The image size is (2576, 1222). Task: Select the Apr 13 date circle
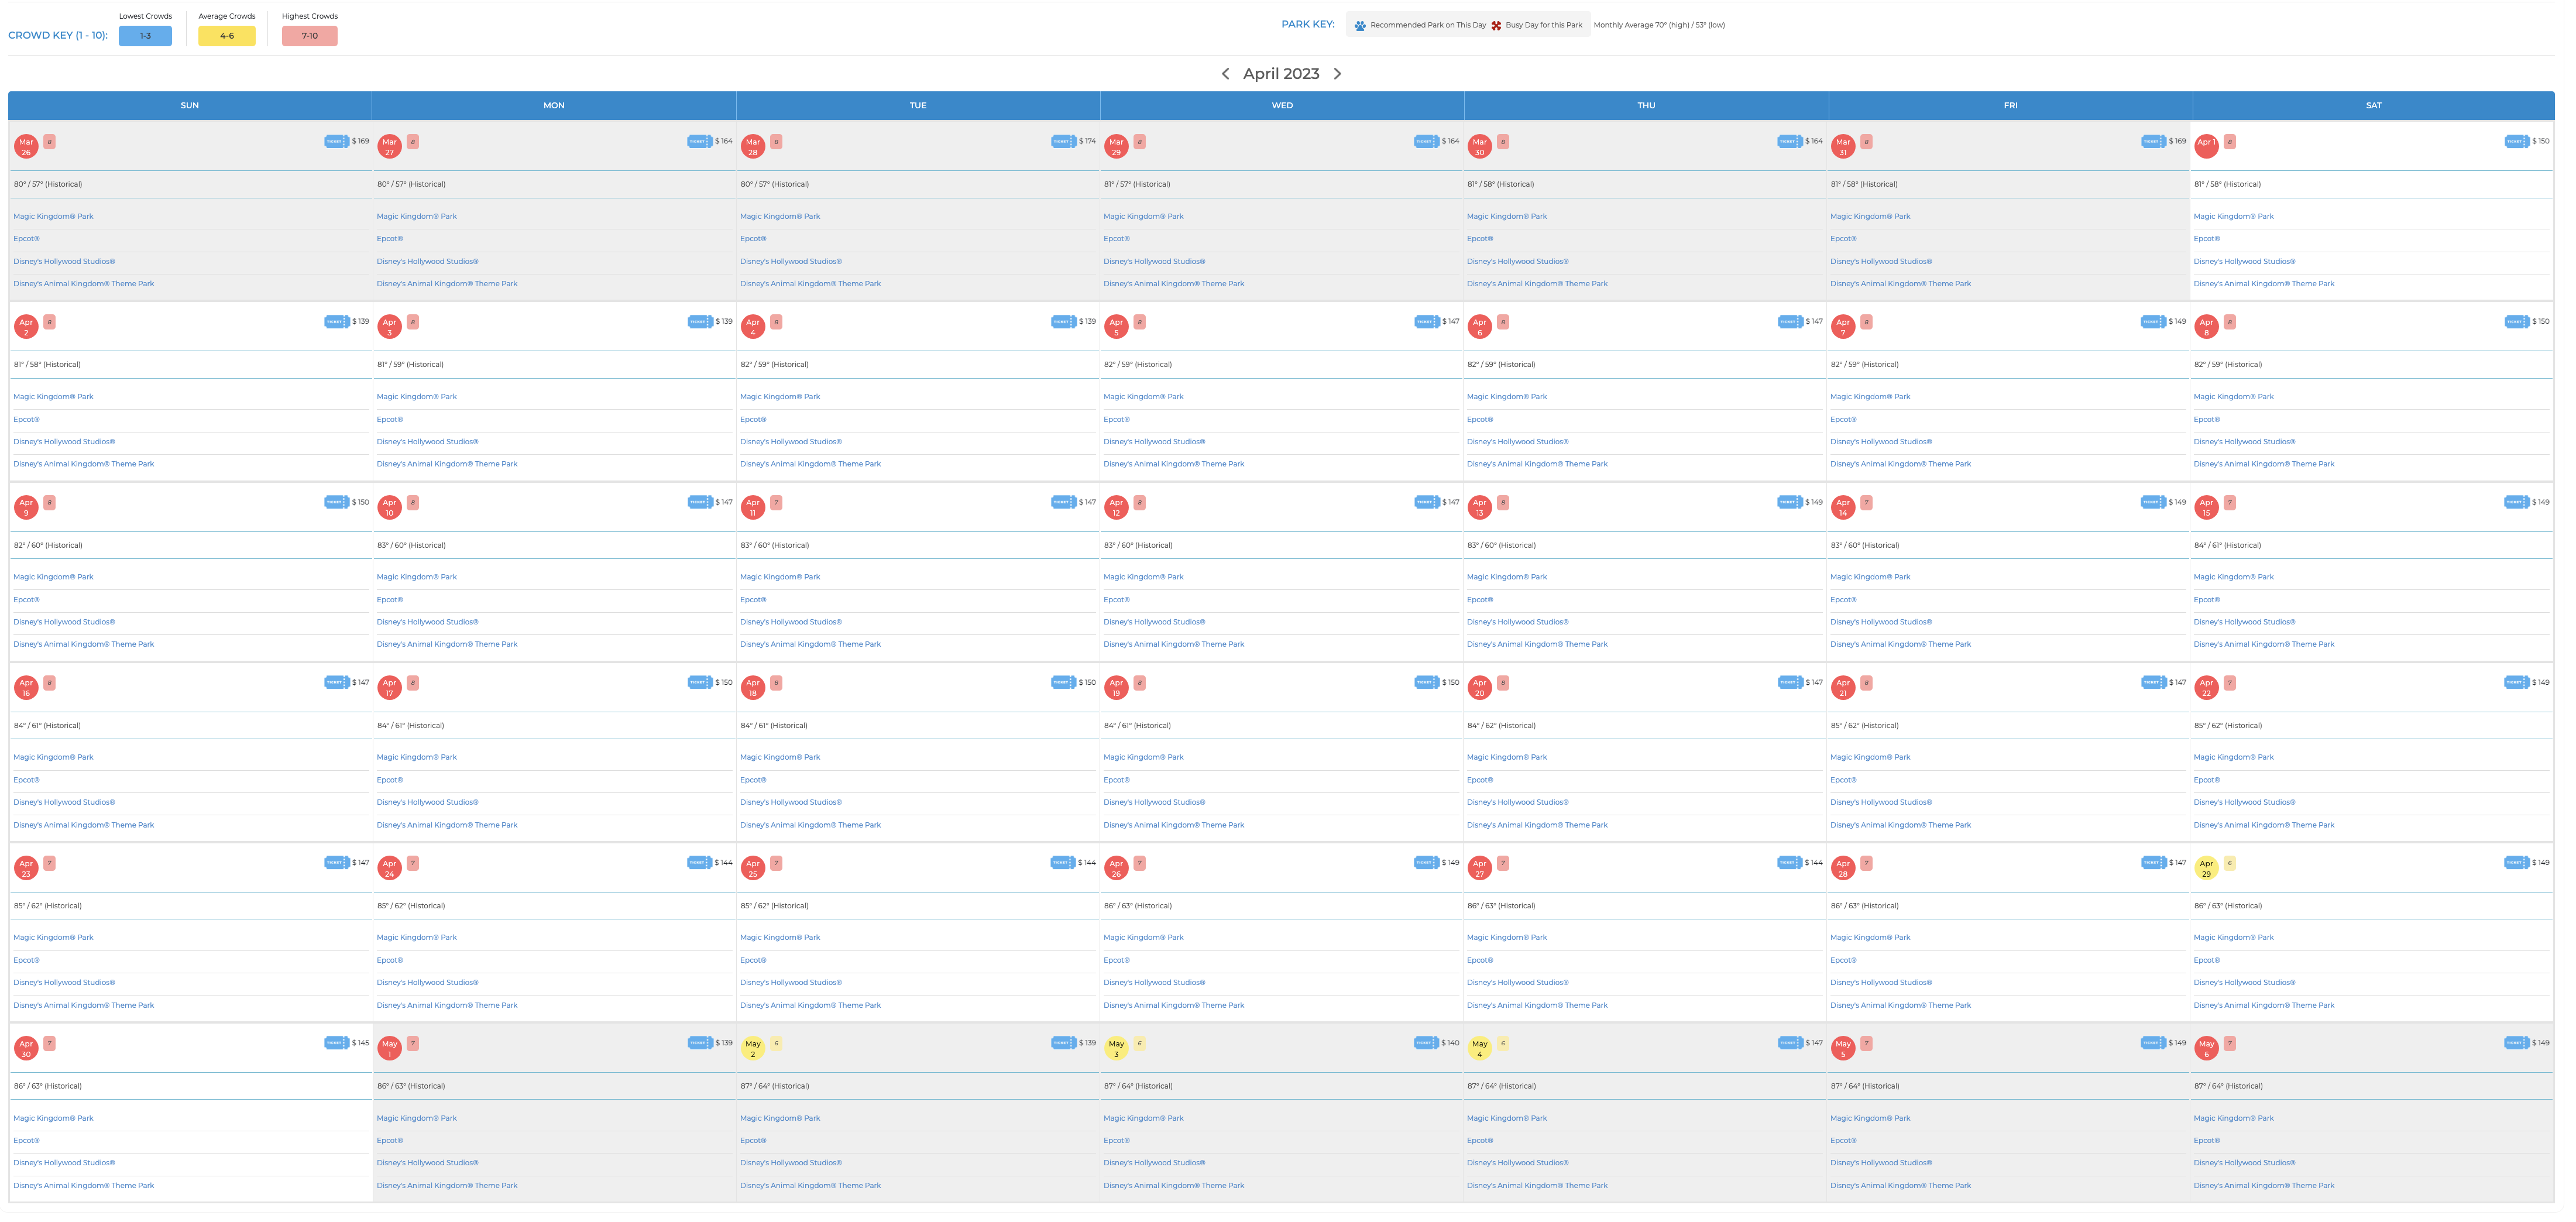click(1479, 507)
